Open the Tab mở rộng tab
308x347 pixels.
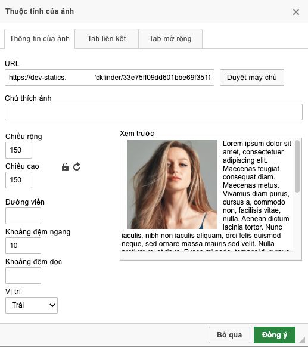pos(170,39)
